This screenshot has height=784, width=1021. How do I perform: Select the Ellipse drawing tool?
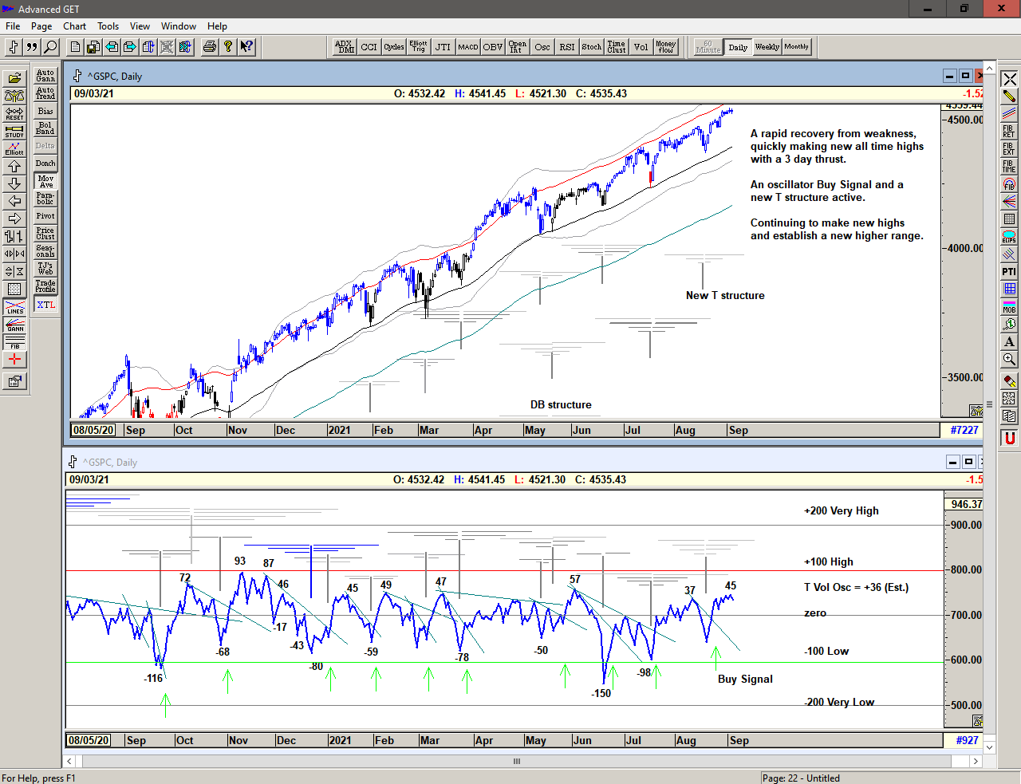click(x=1009, y=236)
